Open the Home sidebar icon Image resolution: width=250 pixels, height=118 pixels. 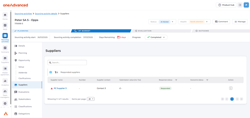tap(5, 15)
